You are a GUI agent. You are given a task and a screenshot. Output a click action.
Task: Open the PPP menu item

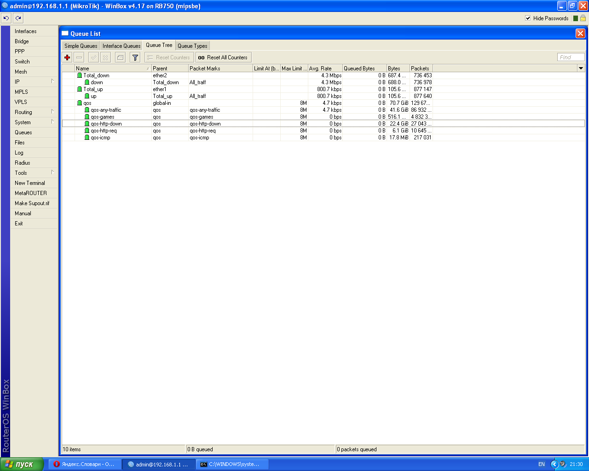(x=35, y=52)
